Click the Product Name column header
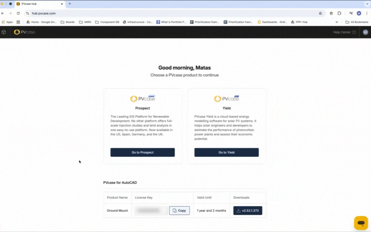 click(x=117, y=198)
